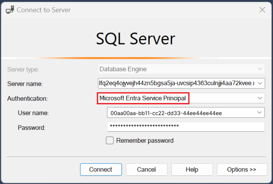Open the User name dropdown arrow
Screen dimensions: 273x184
pos(260,113)
